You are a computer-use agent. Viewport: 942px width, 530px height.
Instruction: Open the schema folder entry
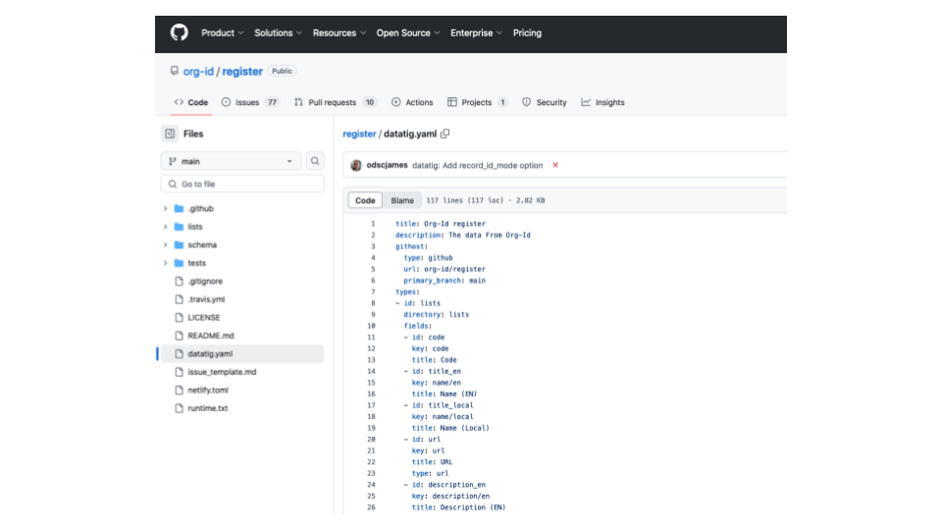coord(202,244)
